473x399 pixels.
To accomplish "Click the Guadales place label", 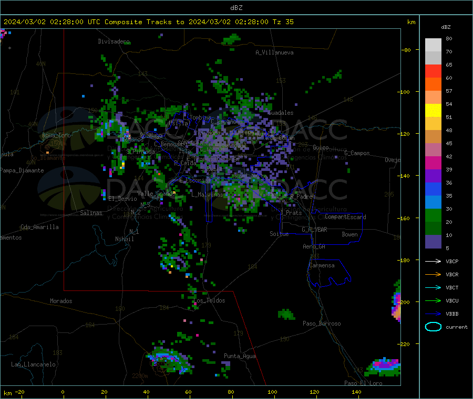I will tap(281, 113).
